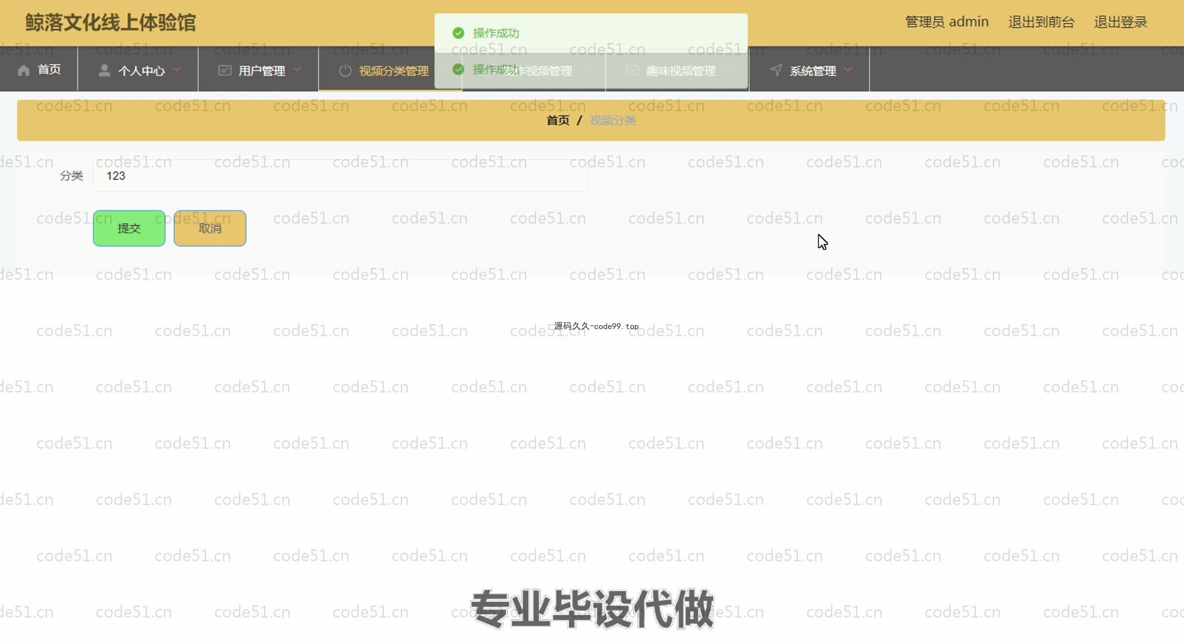1184x643 pixels.
Task: Click 管理员 admin label
Action: pyautogui.click(x=947, y=22)
